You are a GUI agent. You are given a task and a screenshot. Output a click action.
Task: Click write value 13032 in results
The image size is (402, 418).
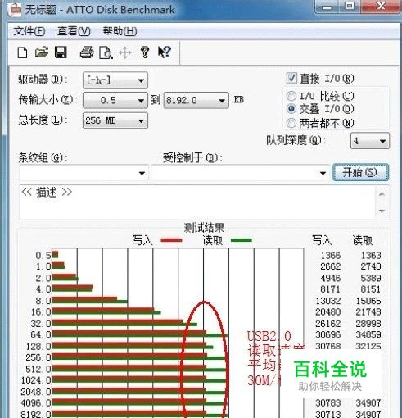coord(328,301)
